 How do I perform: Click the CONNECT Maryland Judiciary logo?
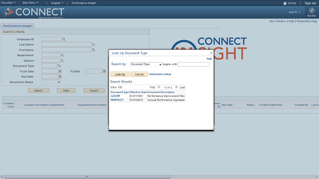click(33, 12)
